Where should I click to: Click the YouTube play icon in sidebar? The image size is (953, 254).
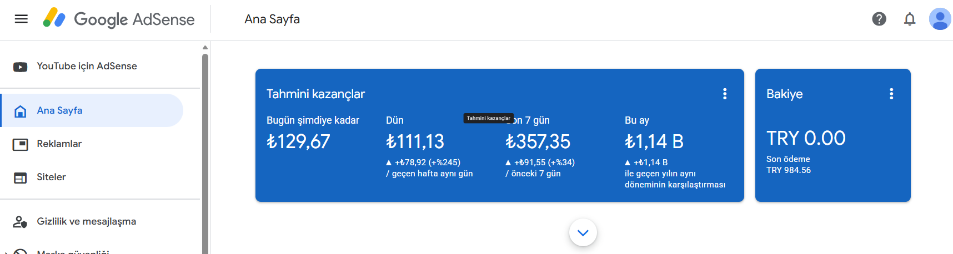click(20, 67)
